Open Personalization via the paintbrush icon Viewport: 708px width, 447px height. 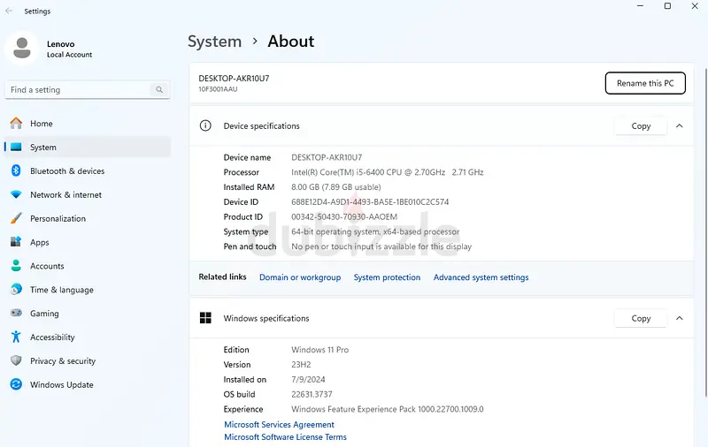click(x=16, y=219)
